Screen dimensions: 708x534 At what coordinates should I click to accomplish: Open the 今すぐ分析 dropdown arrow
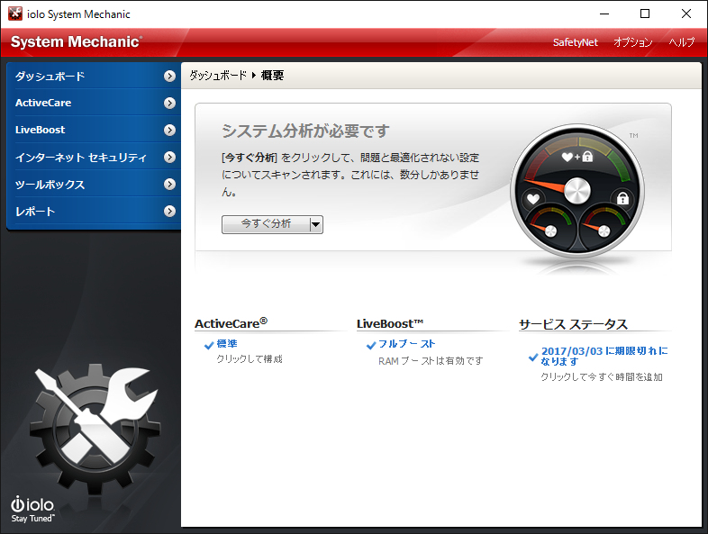[316, 224]
